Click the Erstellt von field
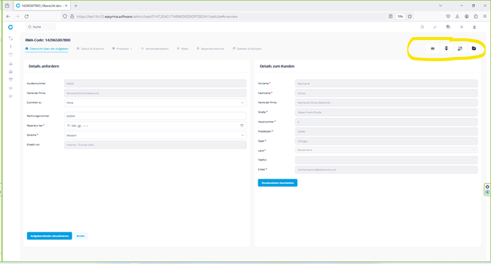491x264 pixels. coord(155,145)
